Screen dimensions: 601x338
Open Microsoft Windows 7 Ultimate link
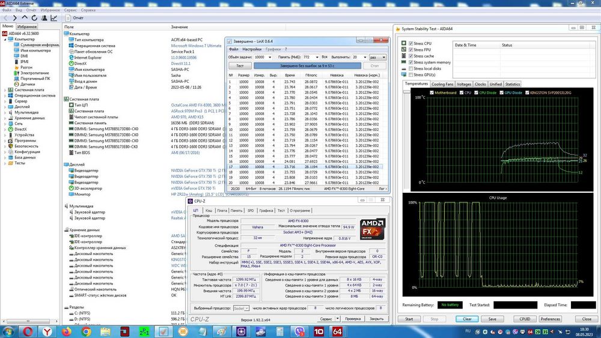pos(197,46)
